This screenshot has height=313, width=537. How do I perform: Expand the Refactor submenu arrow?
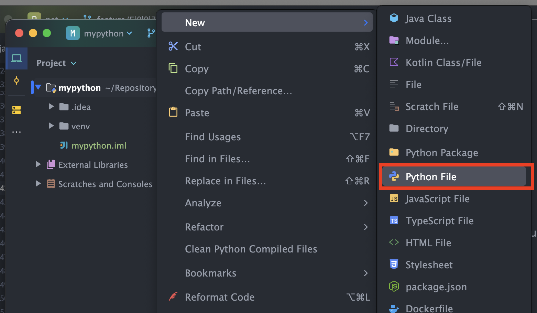[x=366, y=227]
